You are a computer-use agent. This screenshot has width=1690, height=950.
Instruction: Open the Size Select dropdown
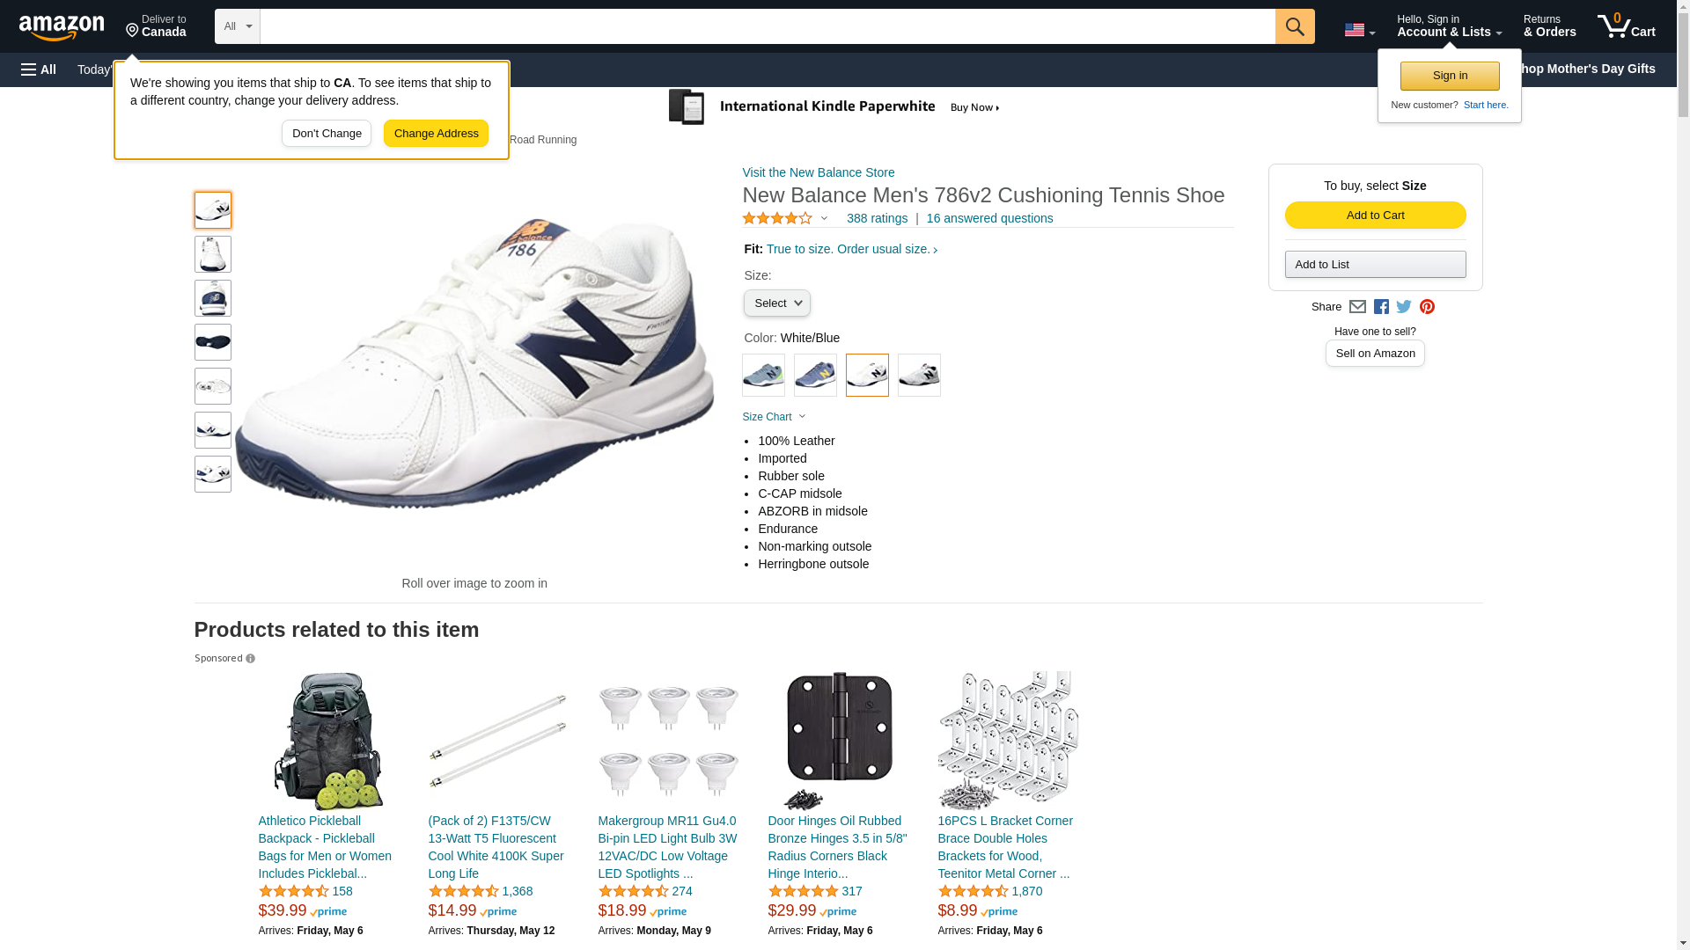[776, 303]
